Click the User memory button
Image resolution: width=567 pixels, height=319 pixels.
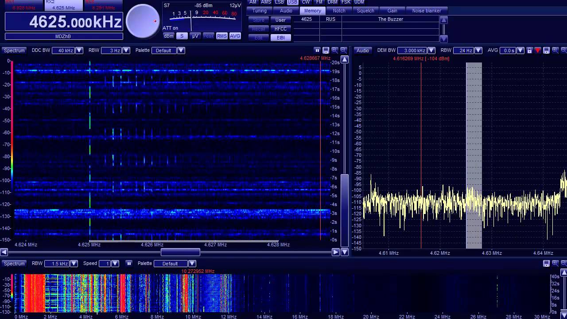[280, 20]
